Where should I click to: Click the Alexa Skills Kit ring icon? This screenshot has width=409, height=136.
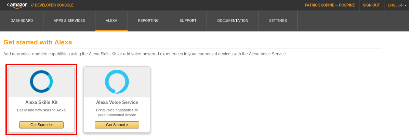tap(41, 82)
